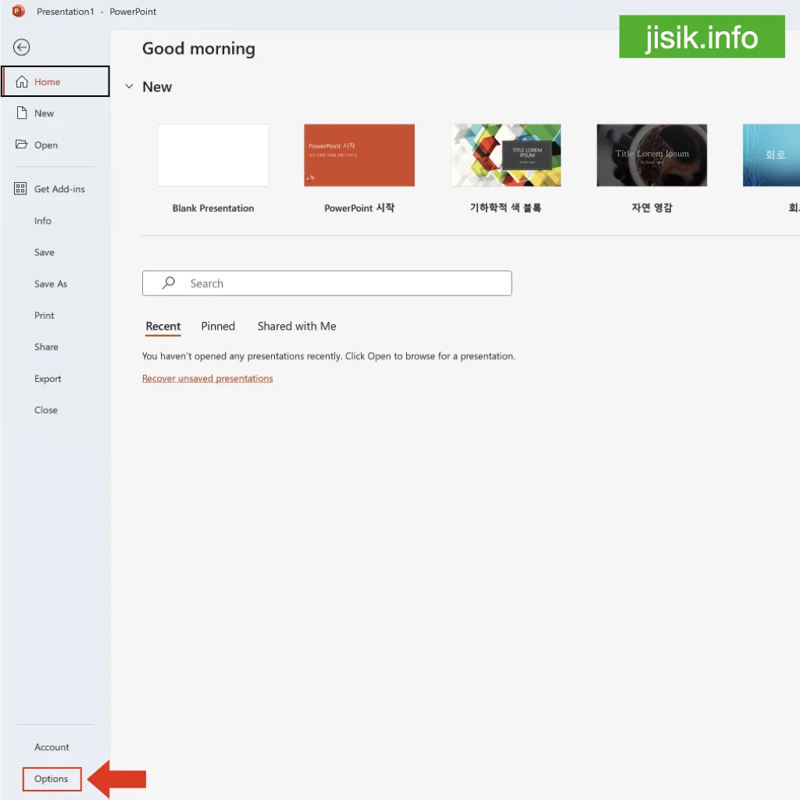This screenshot has width=800, height=800.
Task: Select Info in the sidebar
Action: [43, 221]
